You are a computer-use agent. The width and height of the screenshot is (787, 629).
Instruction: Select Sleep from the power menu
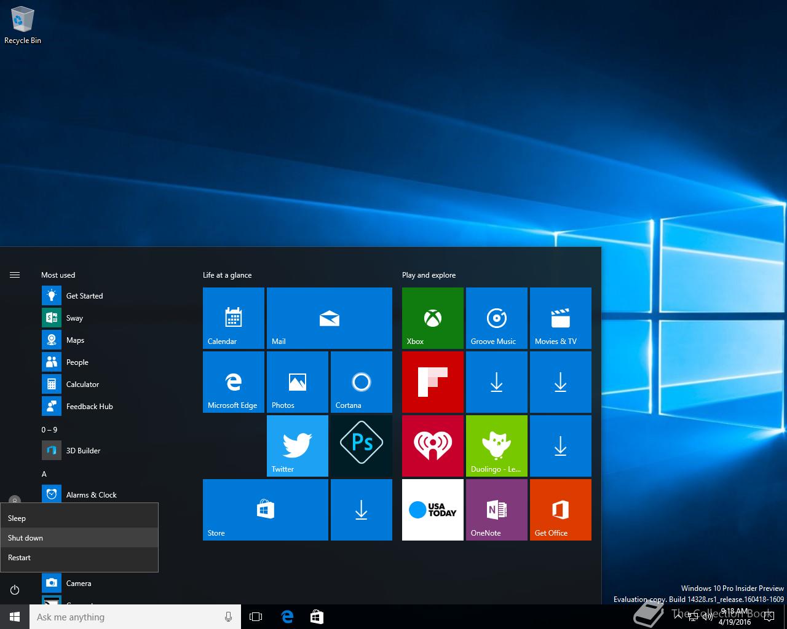coord(79,518)
